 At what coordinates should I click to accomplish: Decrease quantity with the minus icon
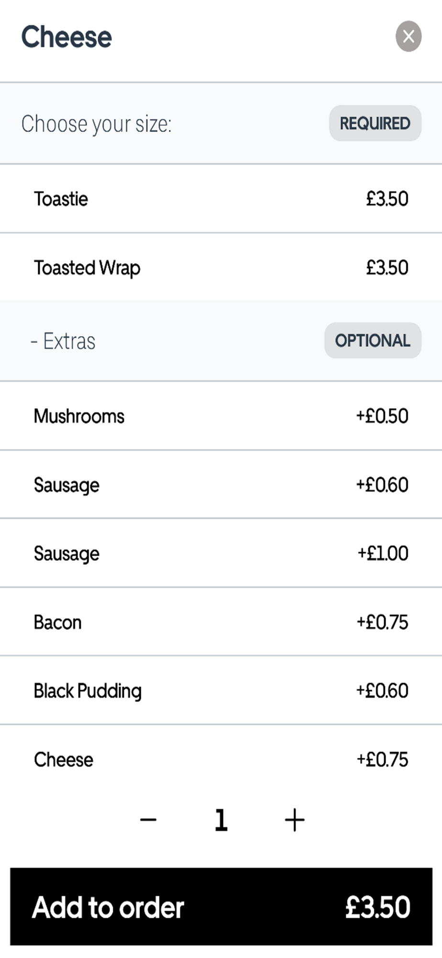coord(148,820)
